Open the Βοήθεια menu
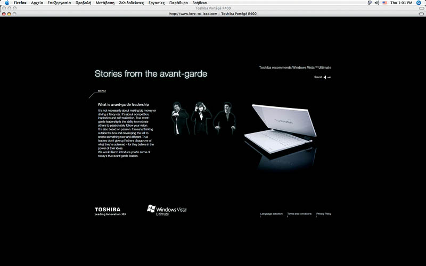The width and height of the screenshot is (426, 266). point(200,3)
